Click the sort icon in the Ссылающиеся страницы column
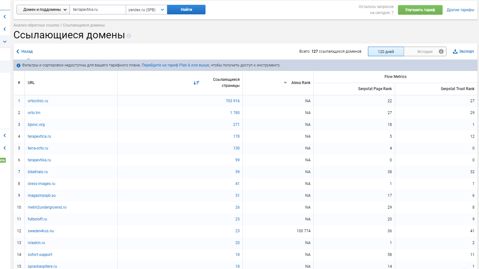This screenshot has height=269, width=479. click(196, 83)
